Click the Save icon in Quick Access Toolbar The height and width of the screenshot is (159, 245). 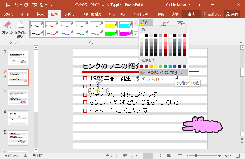8,5
